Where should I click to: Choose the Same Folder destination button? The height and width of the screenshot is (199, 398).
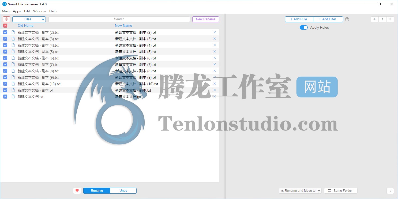pos(341,191)
